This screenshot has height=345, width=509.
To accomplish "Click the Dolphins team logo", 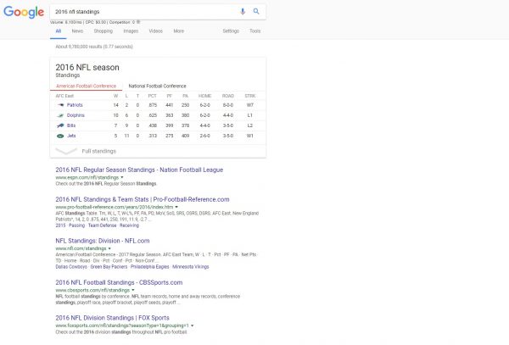I will 60,114.
